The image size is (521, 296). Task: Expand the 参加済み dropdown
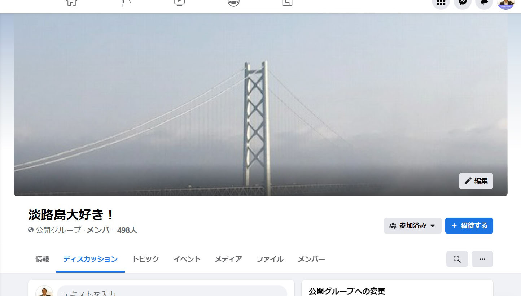click(413, 226)
